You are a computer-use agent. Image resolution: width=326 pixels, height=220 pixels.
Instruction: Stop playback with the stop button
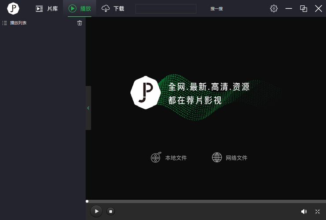pyautogui.click(x=111, y=211)
